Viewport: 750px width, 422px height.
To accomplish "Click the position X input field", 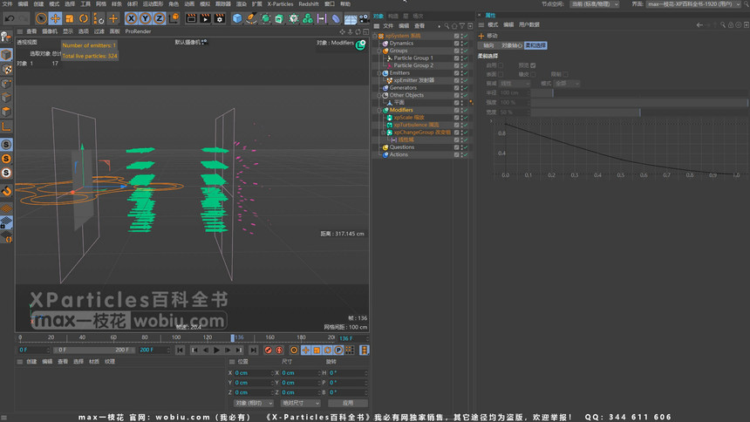I will (x=254, y=372).
